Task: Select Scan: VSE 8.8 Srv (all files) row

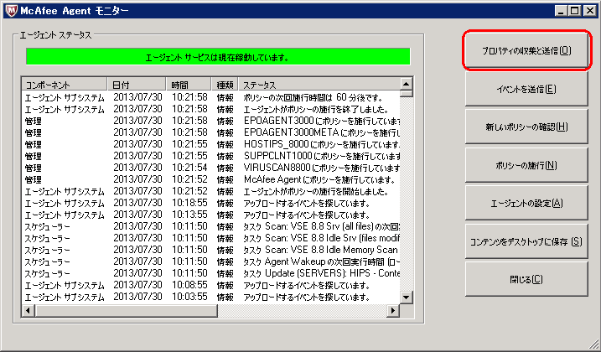Action: [210, 226]
